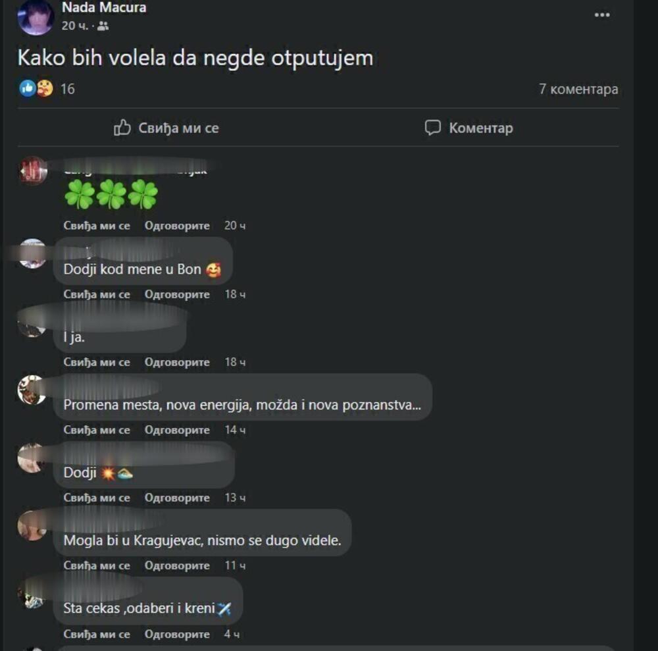Click the Коментар speech bubble button
This screenshot has height=651, width=658.
(468, 128)
